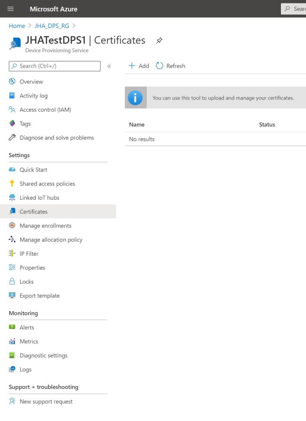Screen dimensions: 306x421
Task: Click the Manage enrollments gear icon
Action: pos(12,225)
